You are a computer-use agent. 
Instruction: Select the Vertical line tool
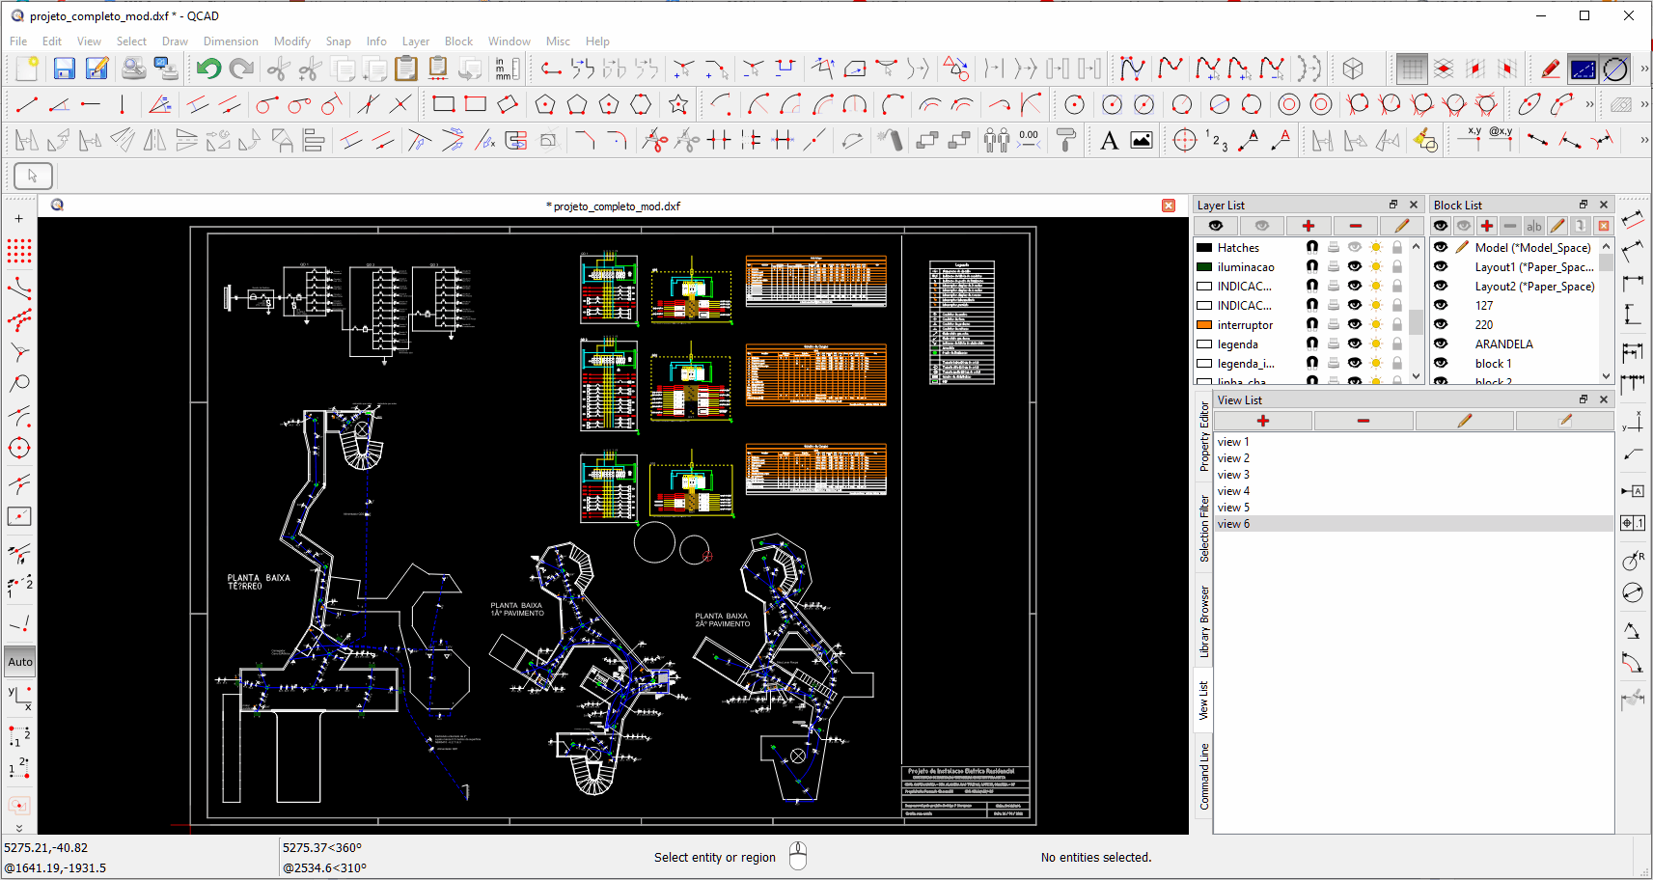[123, 104]
